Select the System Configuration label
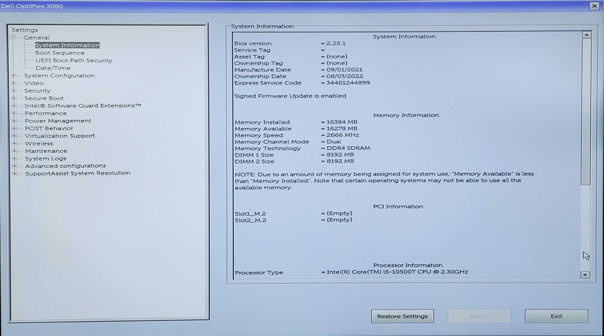 [60, 75]
